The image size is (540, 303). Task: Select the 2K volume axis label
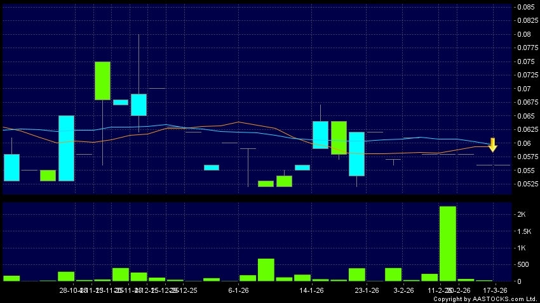point(521,215)
